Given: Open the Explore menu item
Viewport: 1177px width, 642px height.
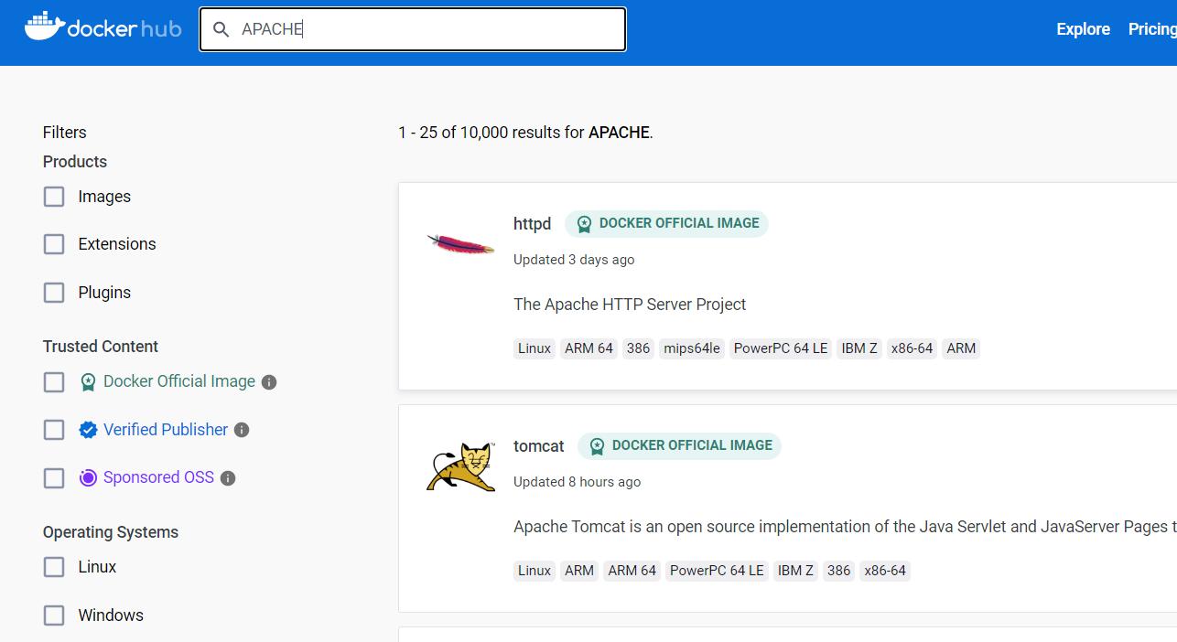Looking at the screenshot, I should coord(1083,28).
